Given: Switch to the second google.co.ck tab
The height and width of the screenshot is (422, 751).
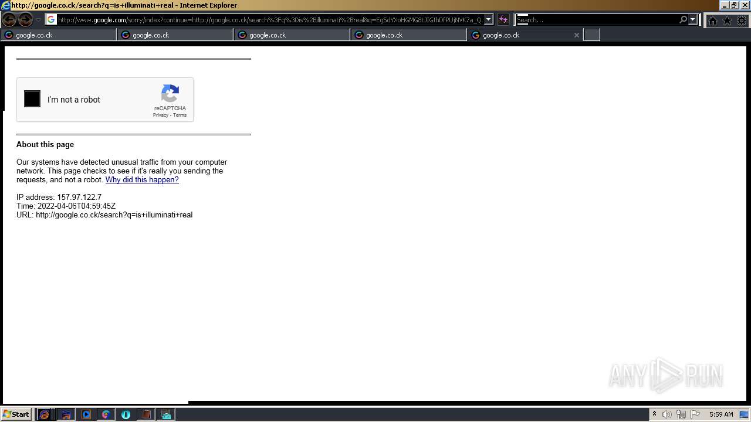Looking at the screenshot, I should click(175, 35).
